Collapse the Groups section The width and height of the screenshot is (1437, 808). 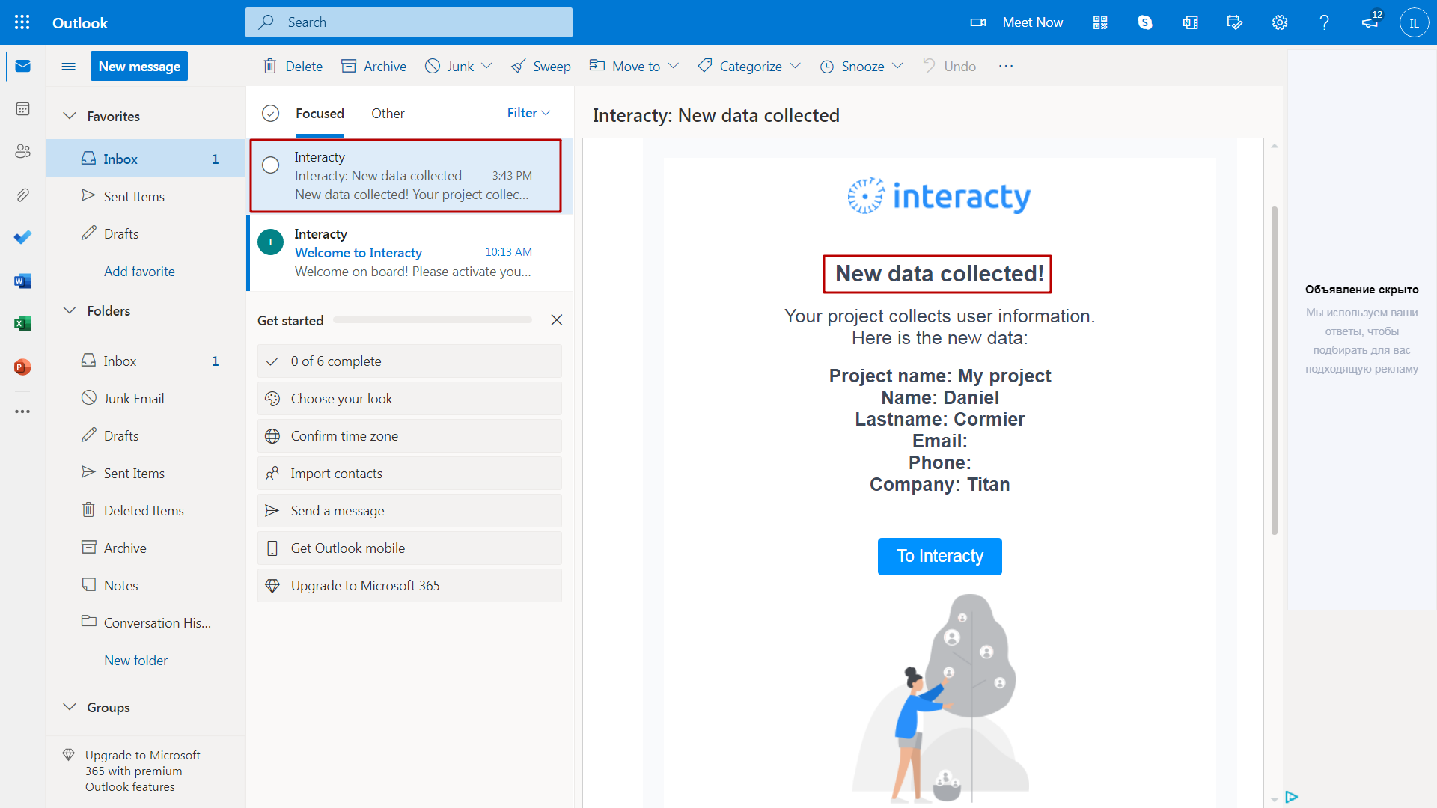[70, 707]
